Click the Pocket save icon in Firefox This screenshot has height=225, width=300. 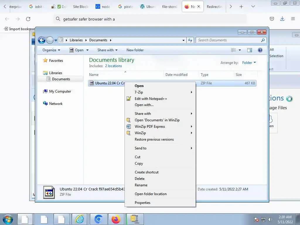pyautogui.click(x=272, y=19)
